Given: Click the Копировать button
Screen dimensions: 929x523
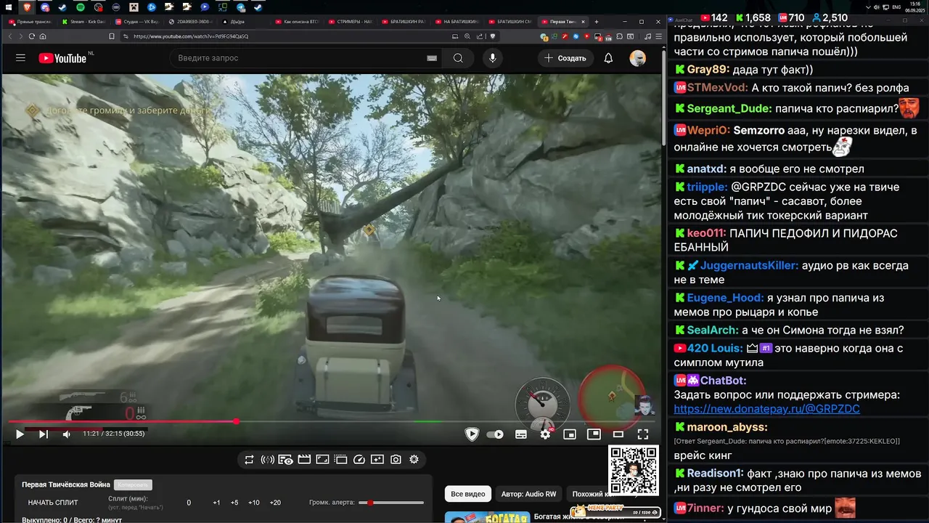Looking at the screenshot, I should (133, 485).
